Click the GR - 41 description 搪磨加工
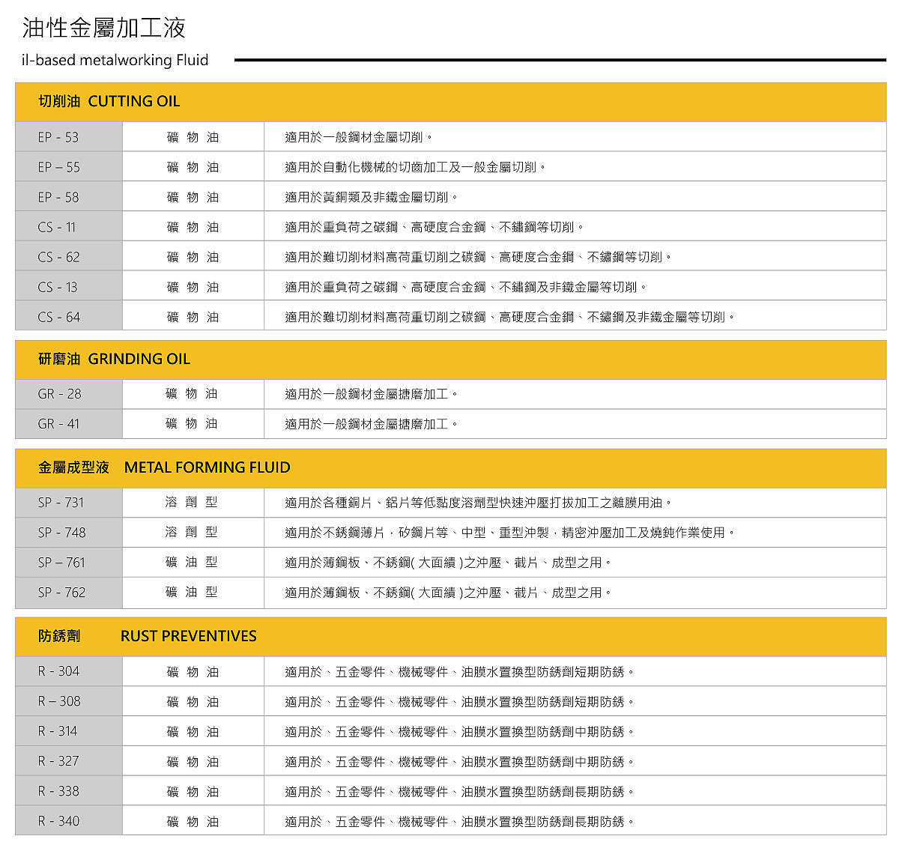Screen dimensions: 899x854 pos(372,423)
